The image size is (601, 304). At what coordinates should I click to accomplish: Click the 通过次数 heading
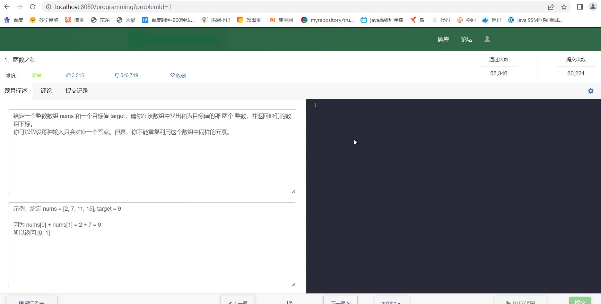pos(499,60)
